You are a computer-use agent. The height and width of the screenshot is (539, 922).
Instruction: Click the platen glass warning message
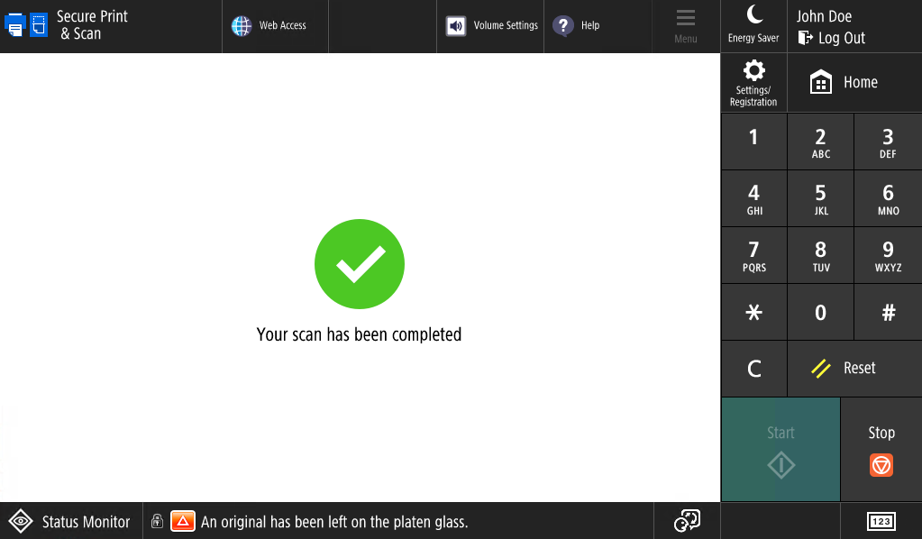(x=334, y=522)
